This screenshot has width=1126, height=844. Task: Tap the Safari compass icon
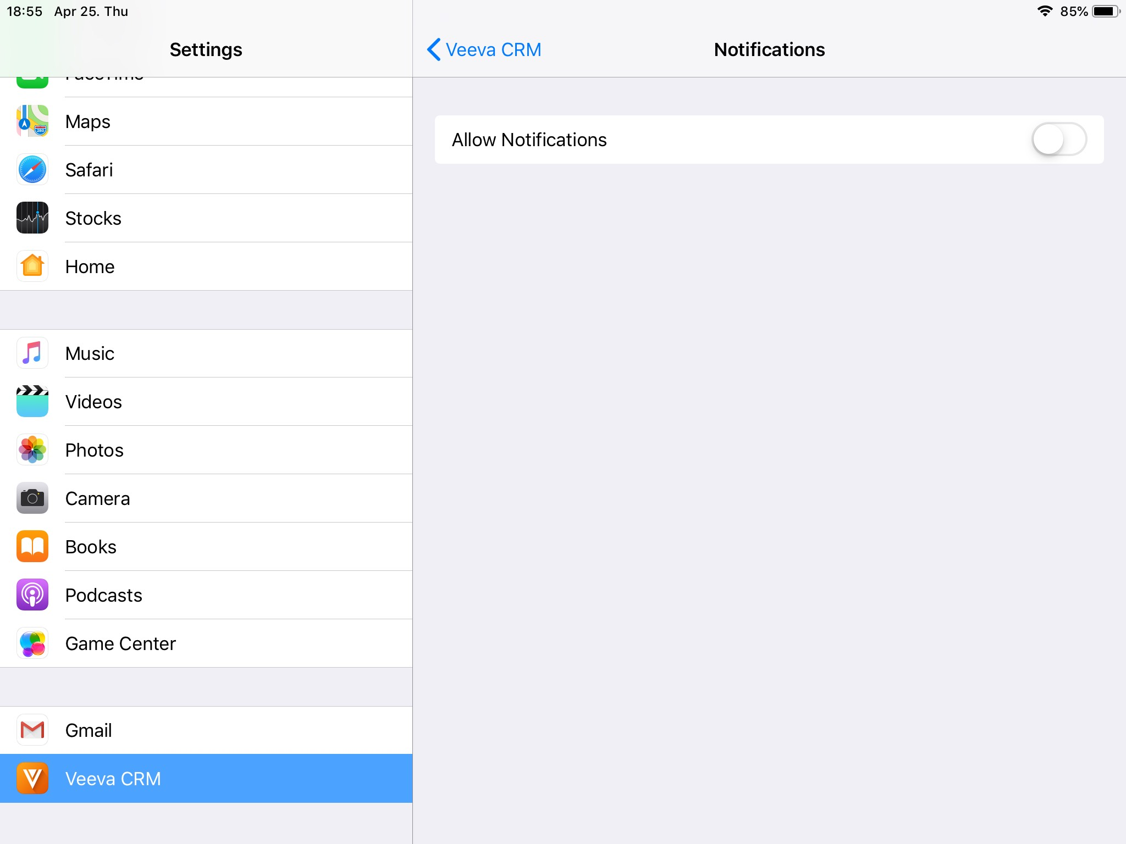[32, 170]
